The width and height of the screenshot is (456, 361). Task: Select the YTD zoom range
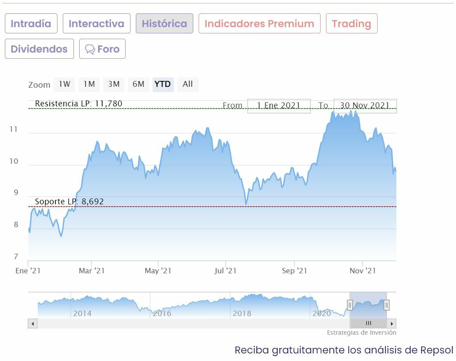(163, 84)
